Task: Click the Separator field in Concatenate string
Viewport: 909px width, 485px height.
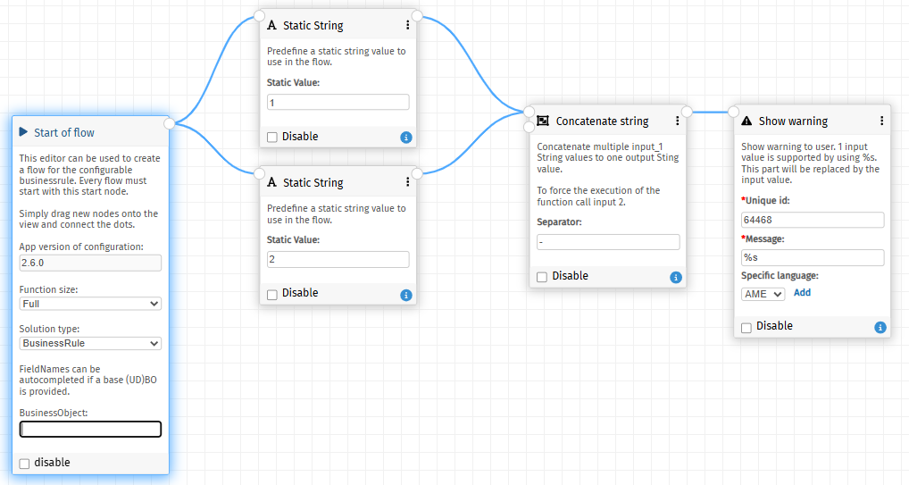Action: [x=608, y=242]
